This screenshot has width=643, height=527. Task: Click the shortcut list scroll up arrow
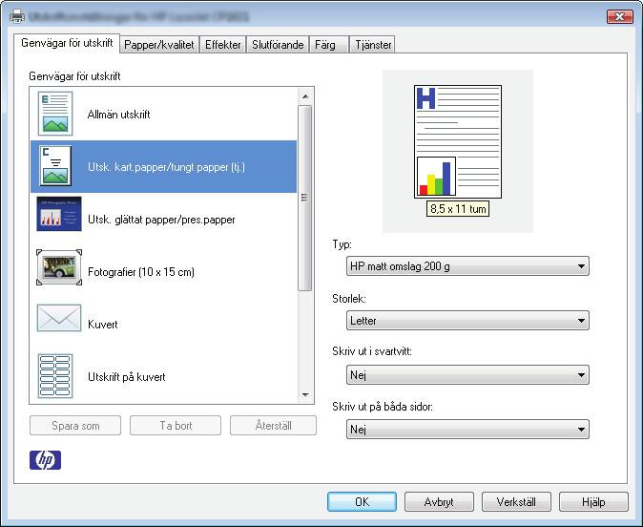point(305,96)
